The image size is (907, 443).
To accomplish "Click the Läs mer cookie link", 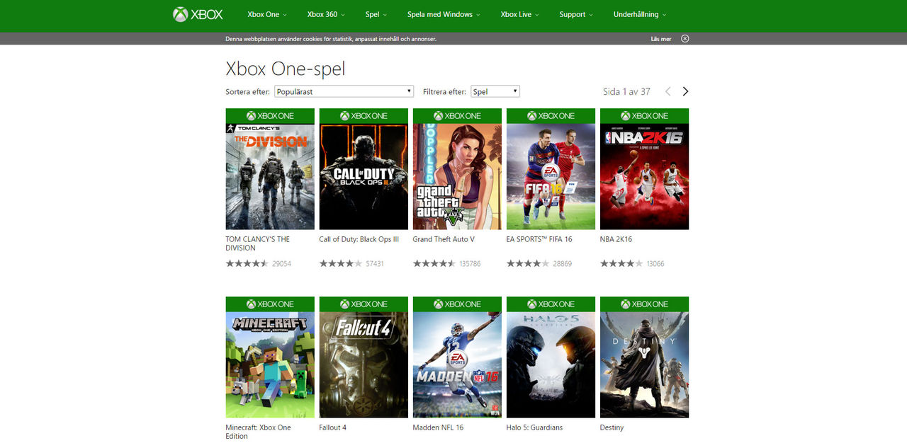I will pyautogui.click(x=660, y=39).
